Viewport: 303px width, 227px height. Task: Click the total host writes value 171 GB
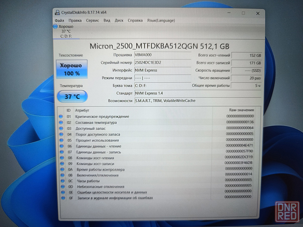247,63
